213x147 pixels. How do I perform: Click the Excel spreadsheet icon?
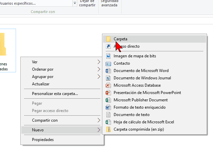point(108,122)
